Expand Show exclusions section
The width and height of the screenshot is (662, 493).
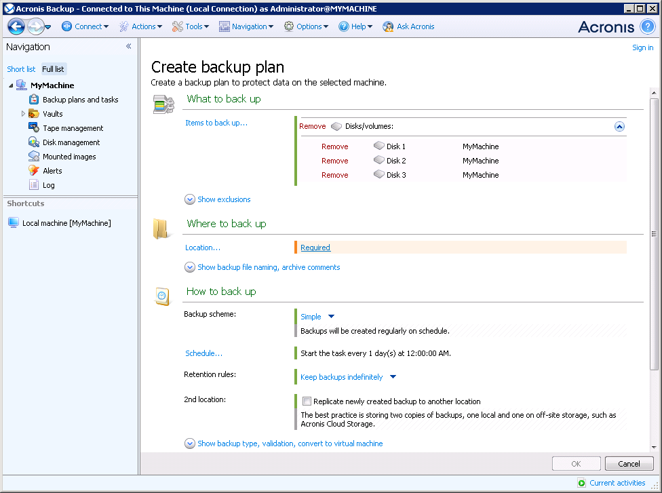(218, 199)
